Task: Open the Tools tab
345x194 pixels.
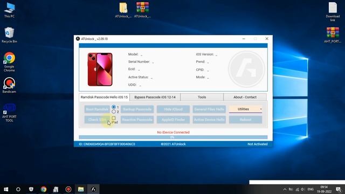Action: tap(202, 97)
